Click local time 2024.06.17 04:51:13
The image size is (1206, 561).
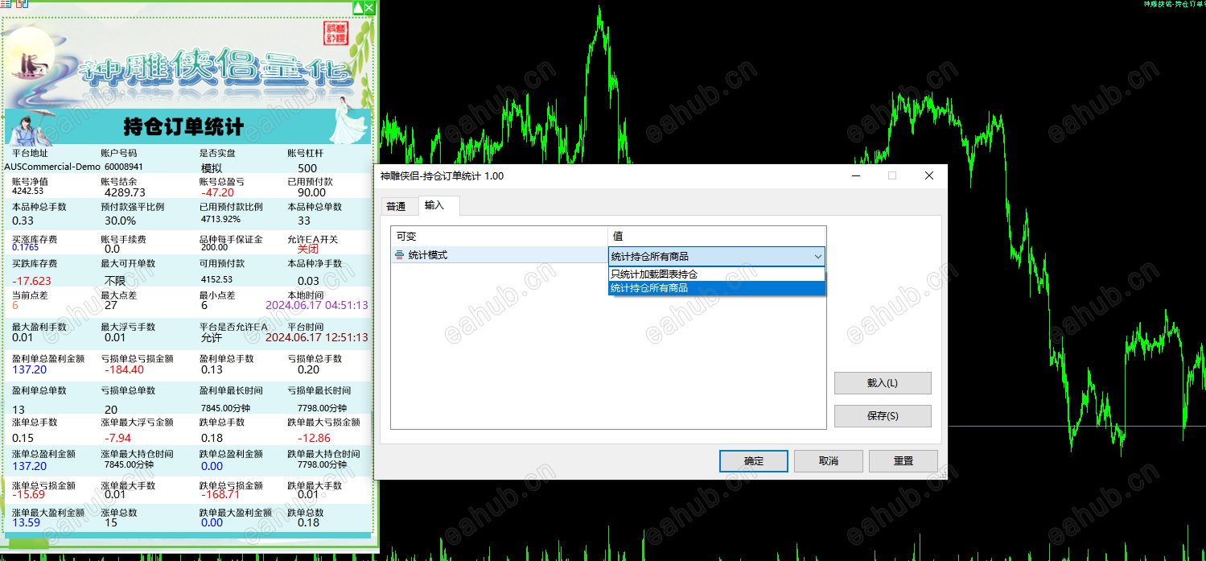[317, 305]
